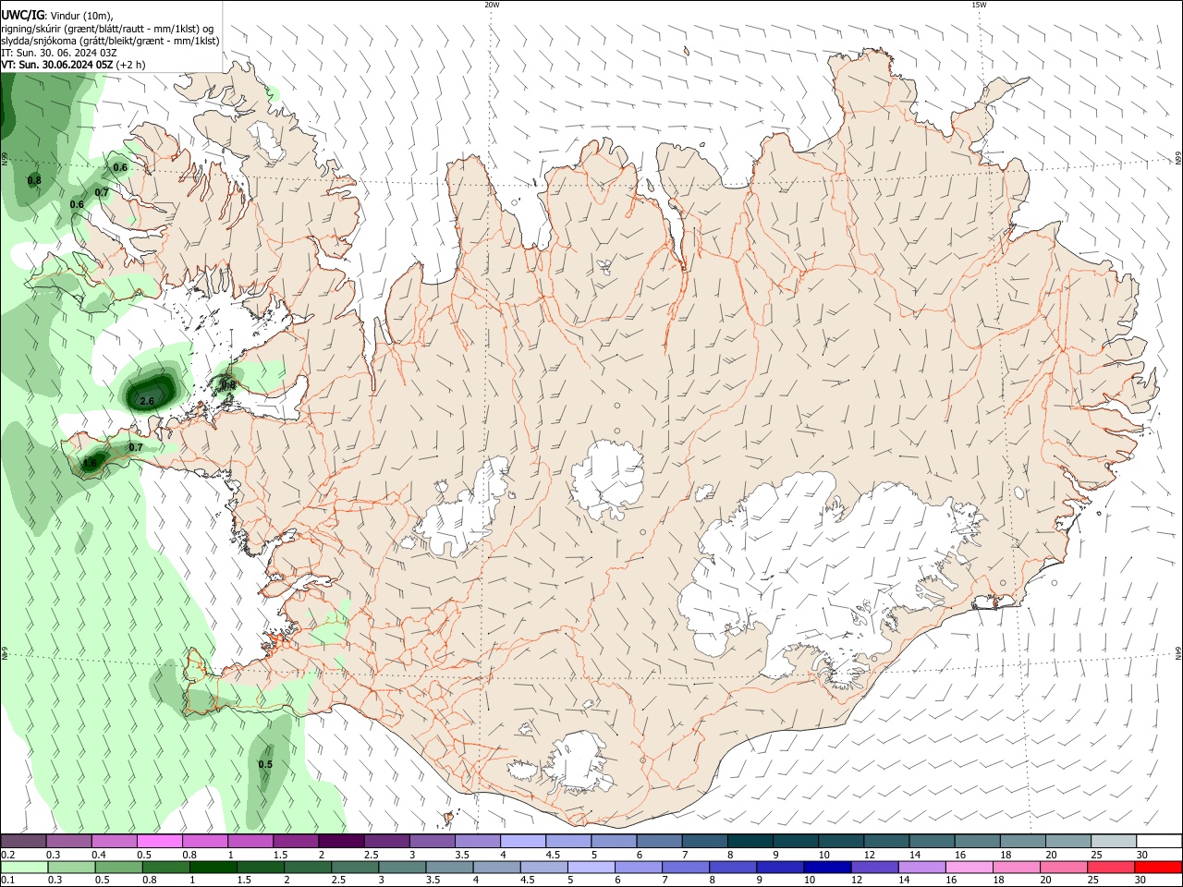Viewport: 1183px width, 887px height.
Task: Pick rain swatch between 25 and 30
Action: point(1112,867)
